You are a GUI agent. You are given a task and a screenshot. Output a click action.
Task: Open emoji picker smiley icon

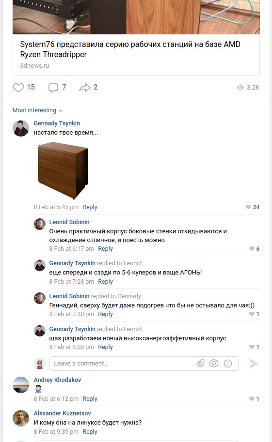point(228,364)
